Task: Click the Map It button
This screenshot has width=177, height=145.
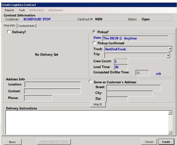Action: tap(98, 104)
